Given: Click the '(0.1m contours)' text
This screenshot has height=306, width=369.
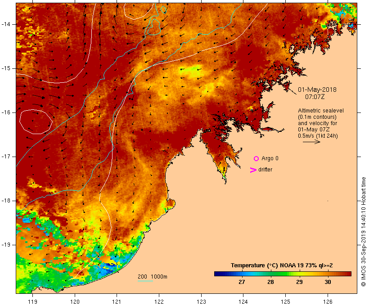Looking at the screenshot, I should coord(317,117).
